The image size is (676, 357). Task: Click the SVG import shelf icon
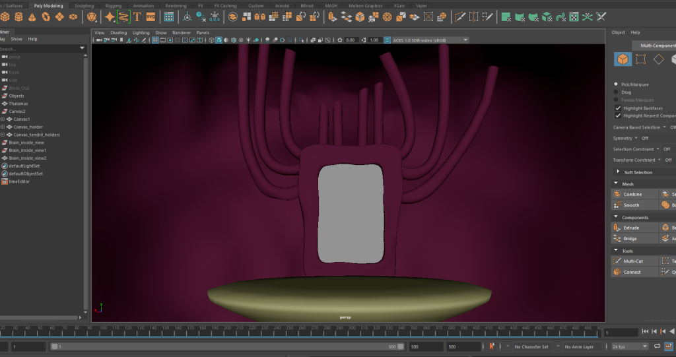click(151, 16)
